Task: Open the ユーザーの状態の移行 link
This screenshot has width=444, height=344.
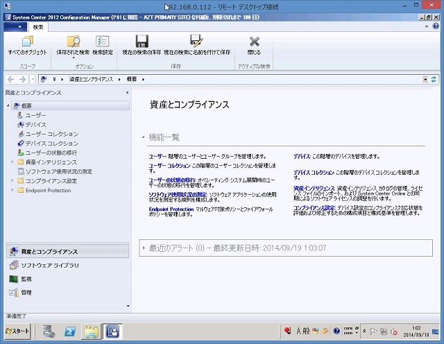Action: (x=172, y=180)
